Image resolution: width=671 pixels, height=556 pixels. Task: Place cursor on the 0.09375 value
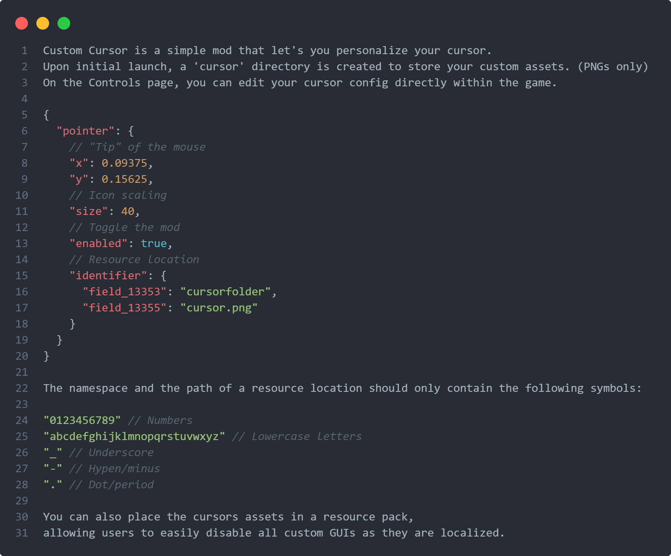[124, 163]
